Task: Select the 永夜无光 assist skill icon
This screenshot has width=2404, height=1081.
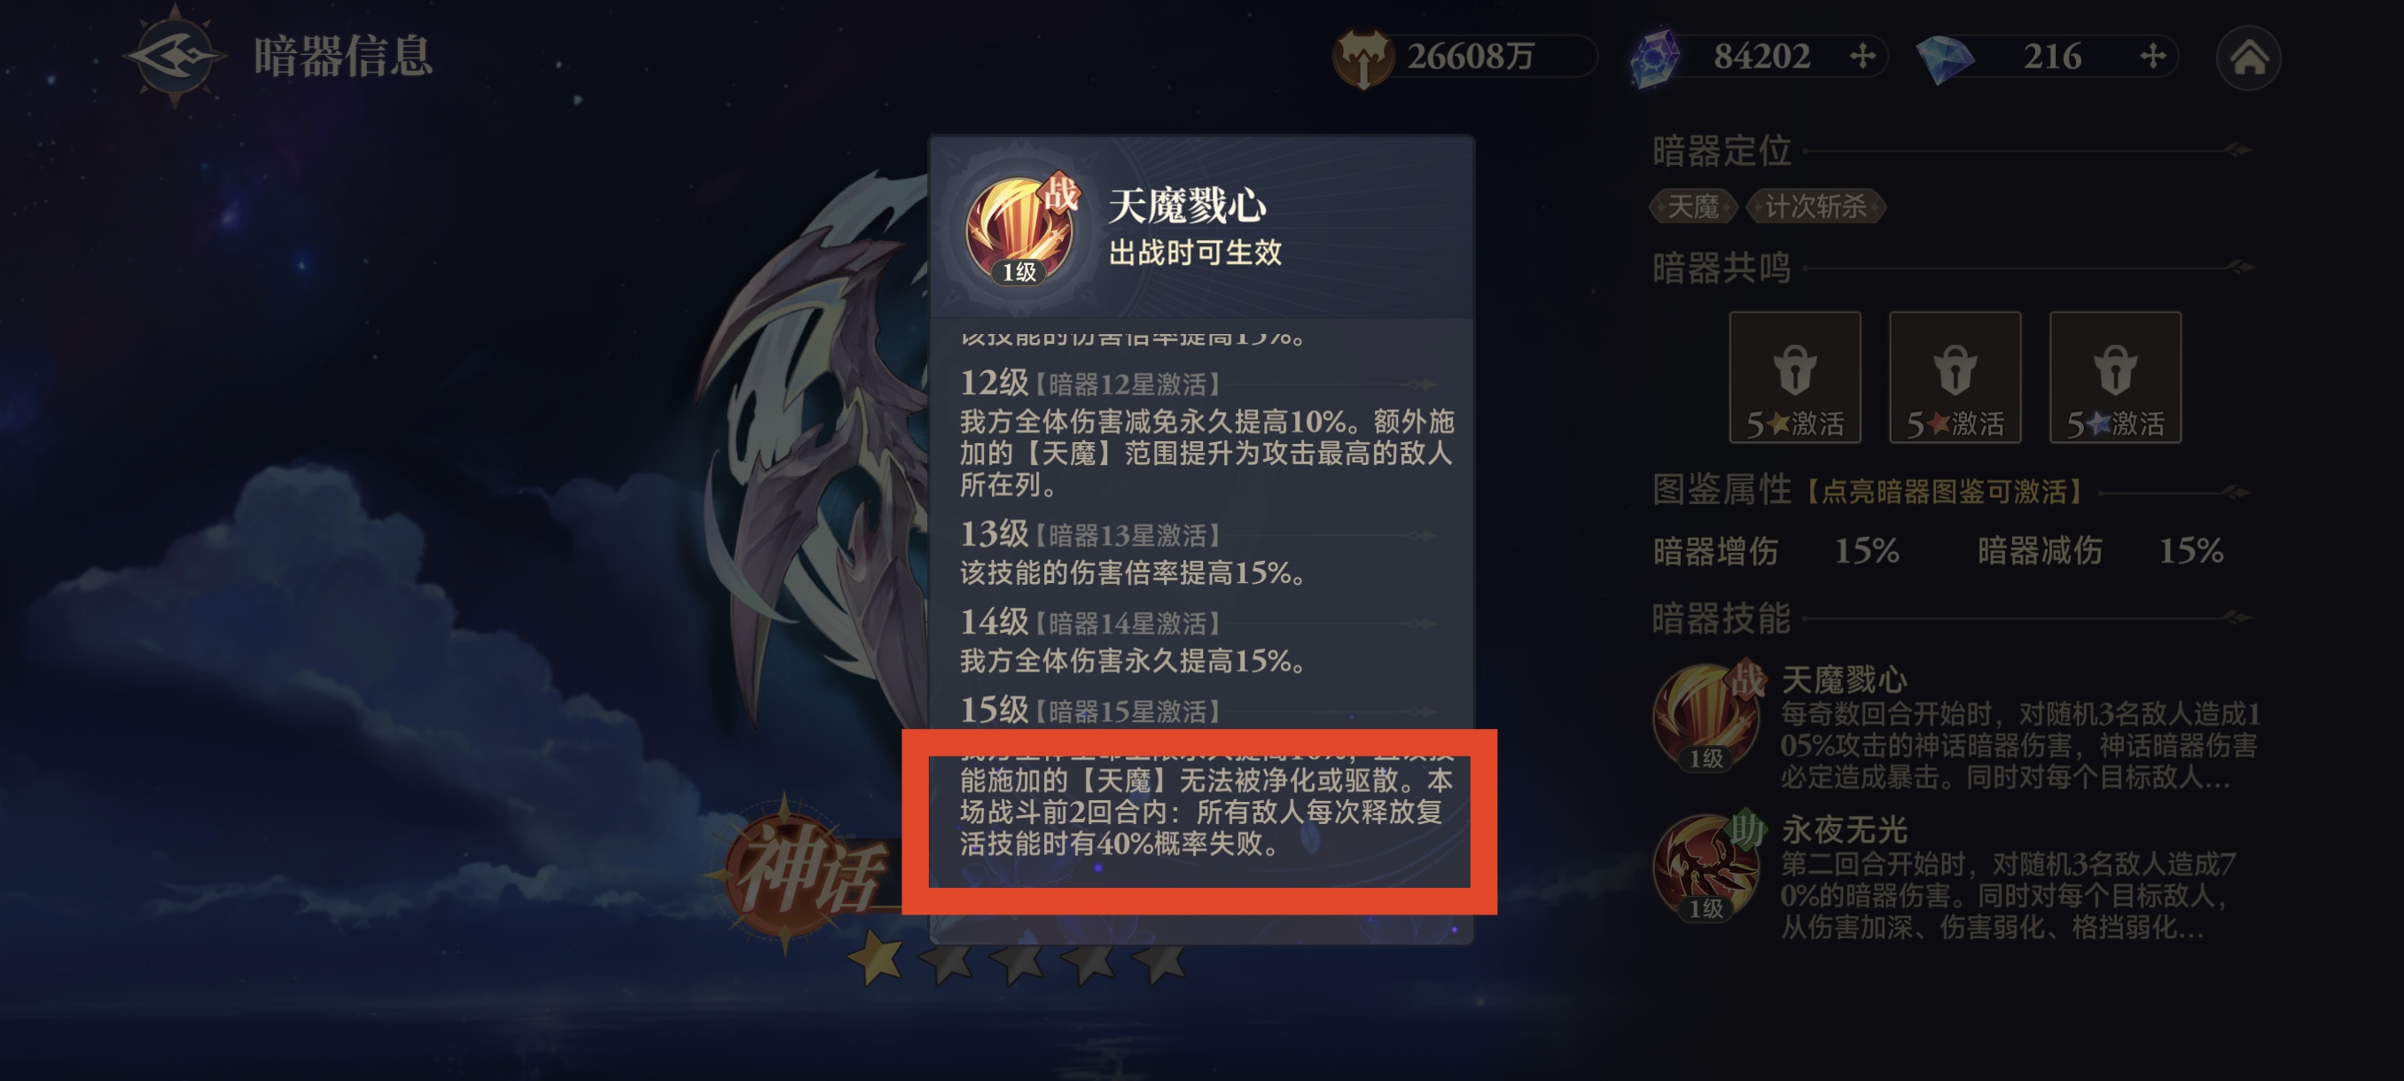Action: (x=1708, y=867)
